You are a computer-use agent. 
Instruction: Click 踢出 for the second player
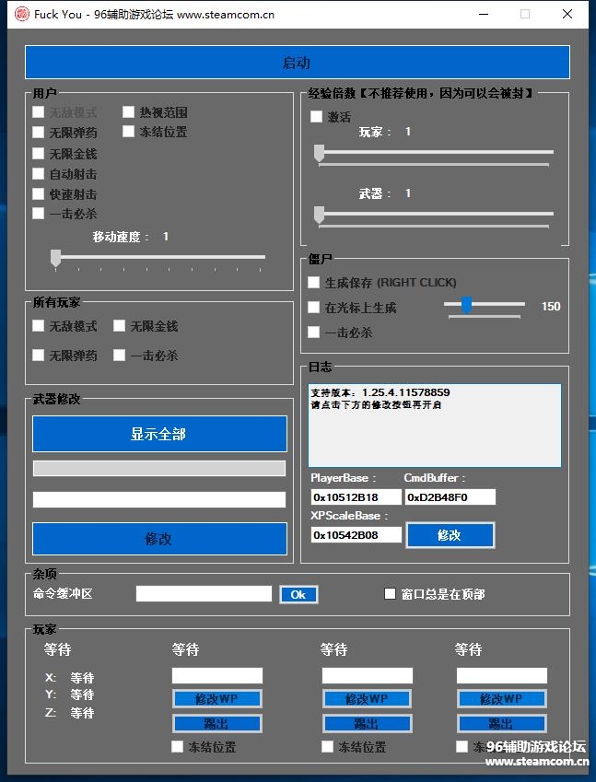(x=217, y=723)
